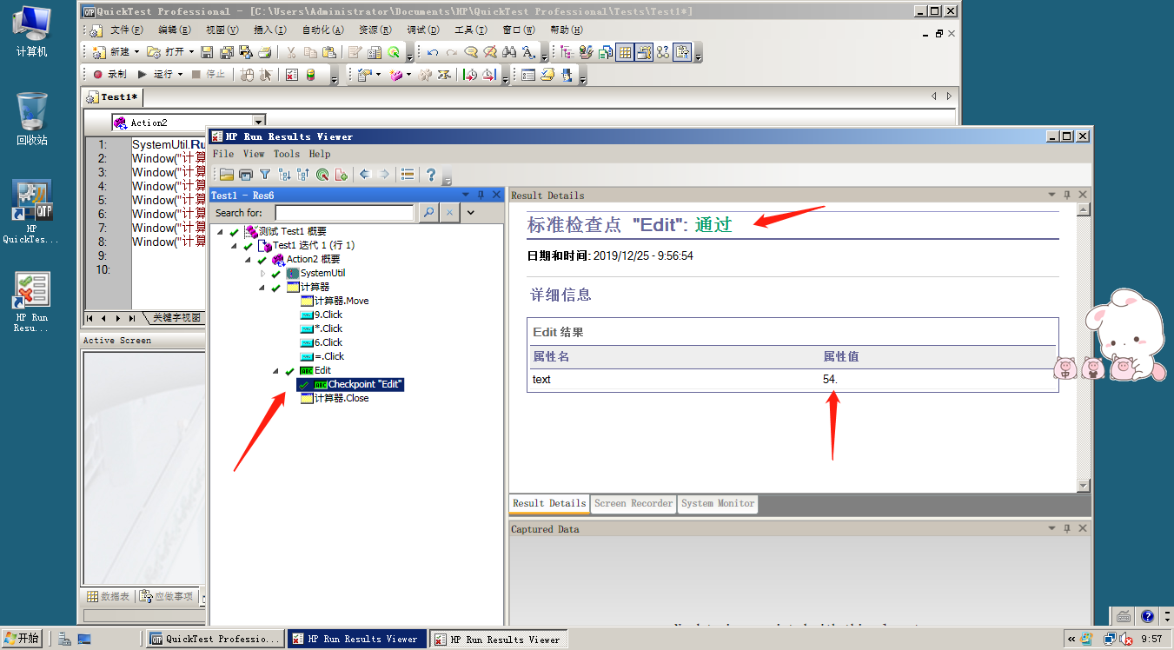Viewport: 1174px width, 650px height.
Task: Select 计算器.Move step in tree
Action: pos(335,301)
